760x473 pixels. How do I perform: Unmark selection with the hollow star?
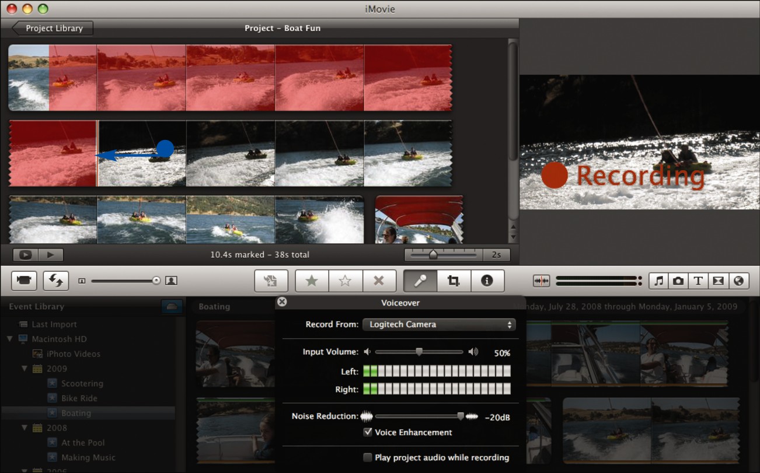click(345, 281)
